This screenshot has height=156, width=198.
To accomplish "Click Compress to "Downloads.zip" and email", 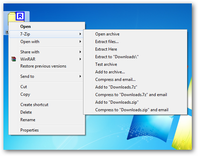I will tap(135, 110).
